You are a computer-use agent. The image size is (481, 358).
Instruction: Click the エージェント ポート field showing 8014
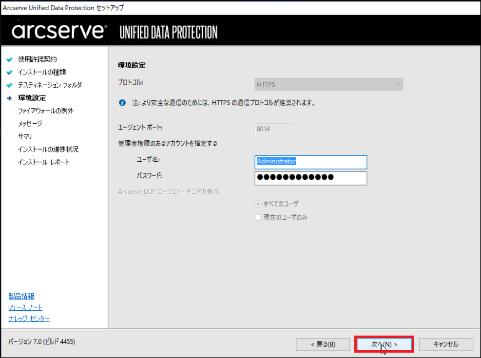[273, 130]
